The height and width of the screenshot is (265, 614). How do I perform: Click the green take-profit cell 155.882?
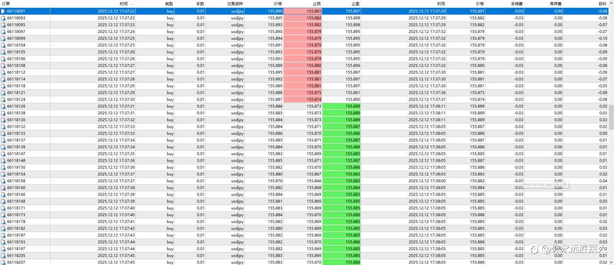pos(342,181)
